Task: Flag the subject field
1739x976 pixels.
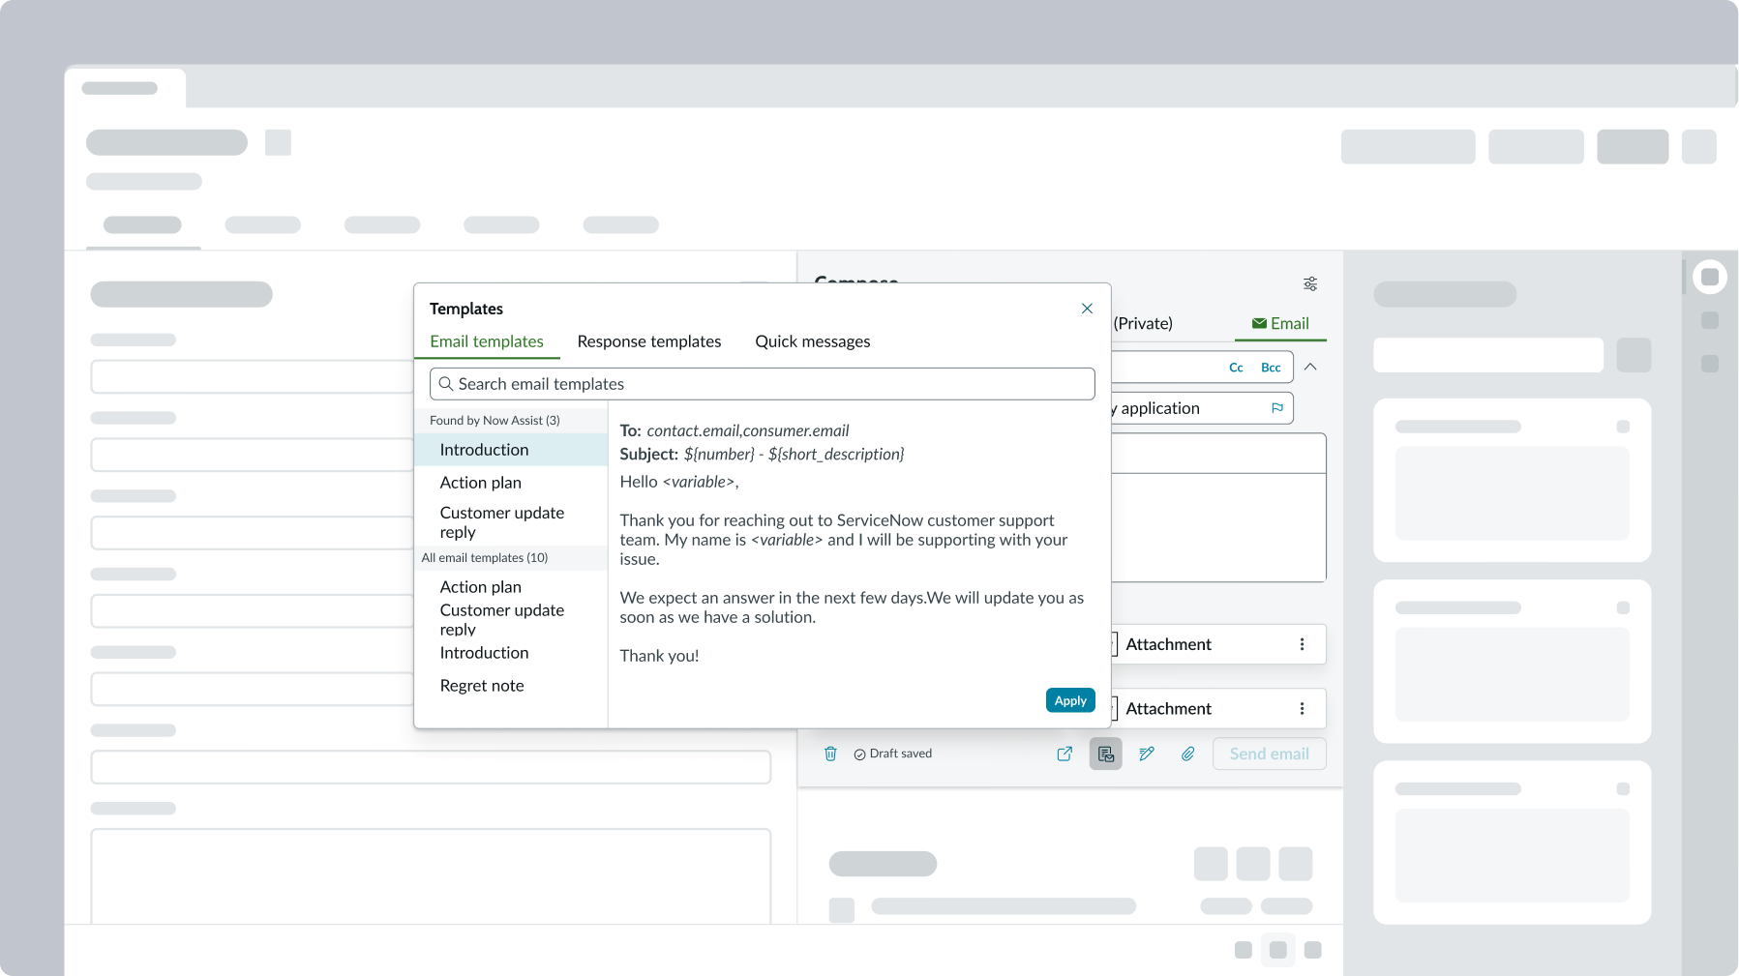Action: [1277, 408]
